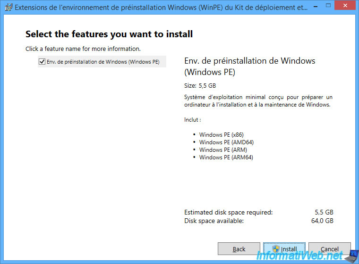The height and width of the screenshot is (264, 359).
Task: Go back with the Back button
Action: click(239, 249)
